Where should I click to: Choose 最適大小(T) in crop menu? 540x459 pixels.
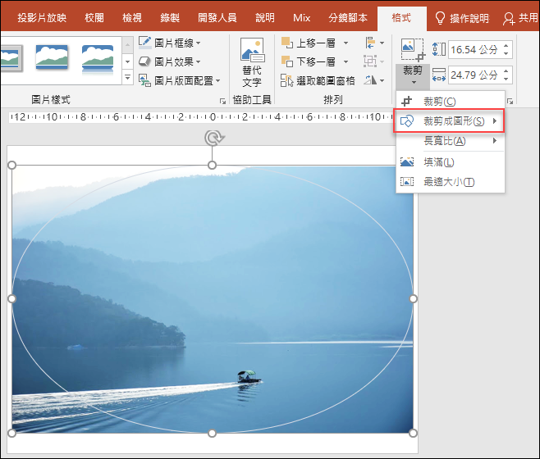(450, 181)
